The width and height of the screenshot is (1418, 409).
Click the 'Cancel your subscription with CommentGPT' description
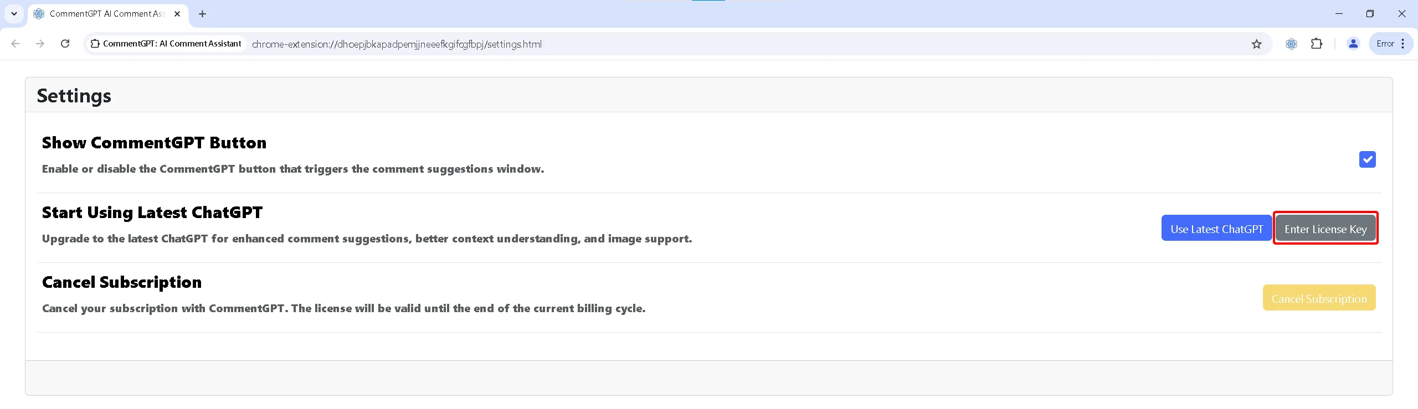[x=344, y=308]
